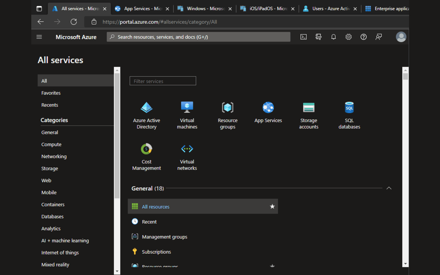Open App Services tile icon
This screenshot has width=440, height=275.
tap(268, 108)
